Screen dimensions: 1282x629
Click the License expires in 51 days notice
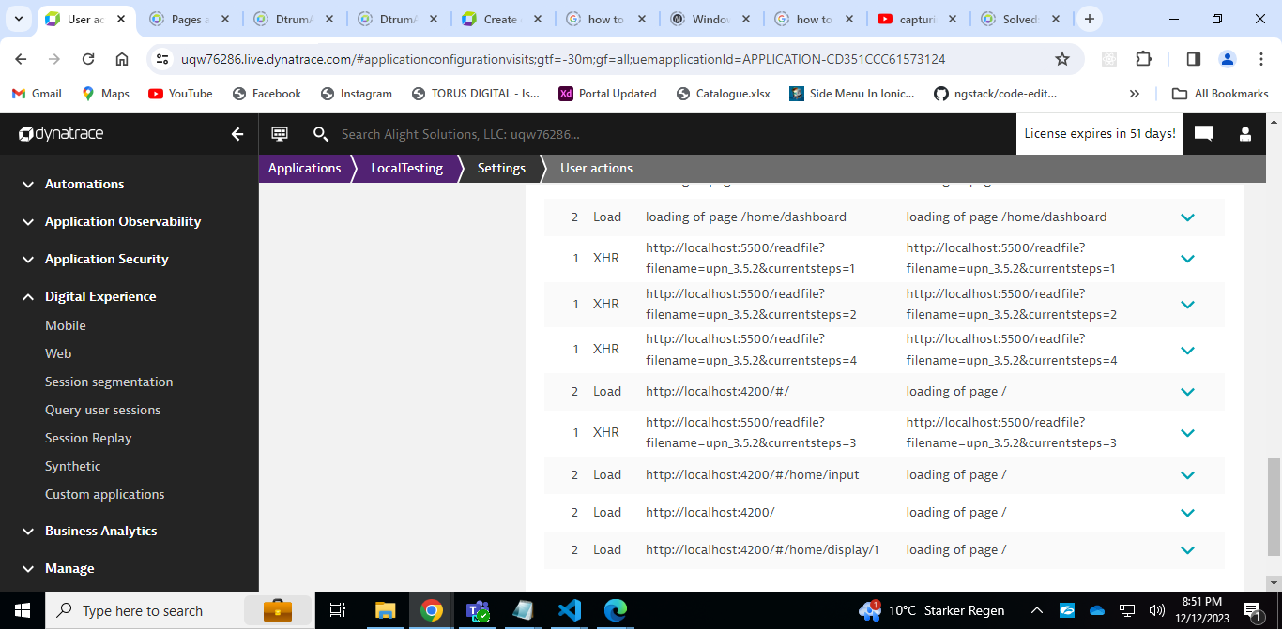click(1099, 133)
